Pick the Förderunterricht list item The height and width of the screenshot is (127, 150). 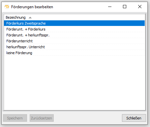(74, 41)
